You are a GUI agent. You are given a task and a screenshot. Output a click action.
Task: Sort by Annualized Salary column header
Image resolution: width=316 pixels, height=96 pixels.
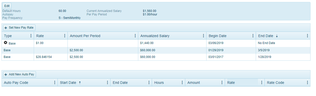click(155, 36)
